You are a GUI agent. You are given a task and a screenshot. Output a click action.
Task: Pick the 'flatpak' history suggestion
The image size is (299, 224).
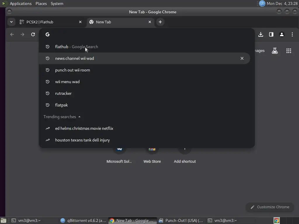(144, 105)
